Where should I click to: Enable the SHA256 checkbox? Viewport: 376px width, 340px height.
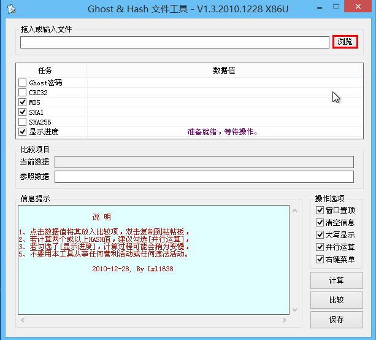point(23,122)
